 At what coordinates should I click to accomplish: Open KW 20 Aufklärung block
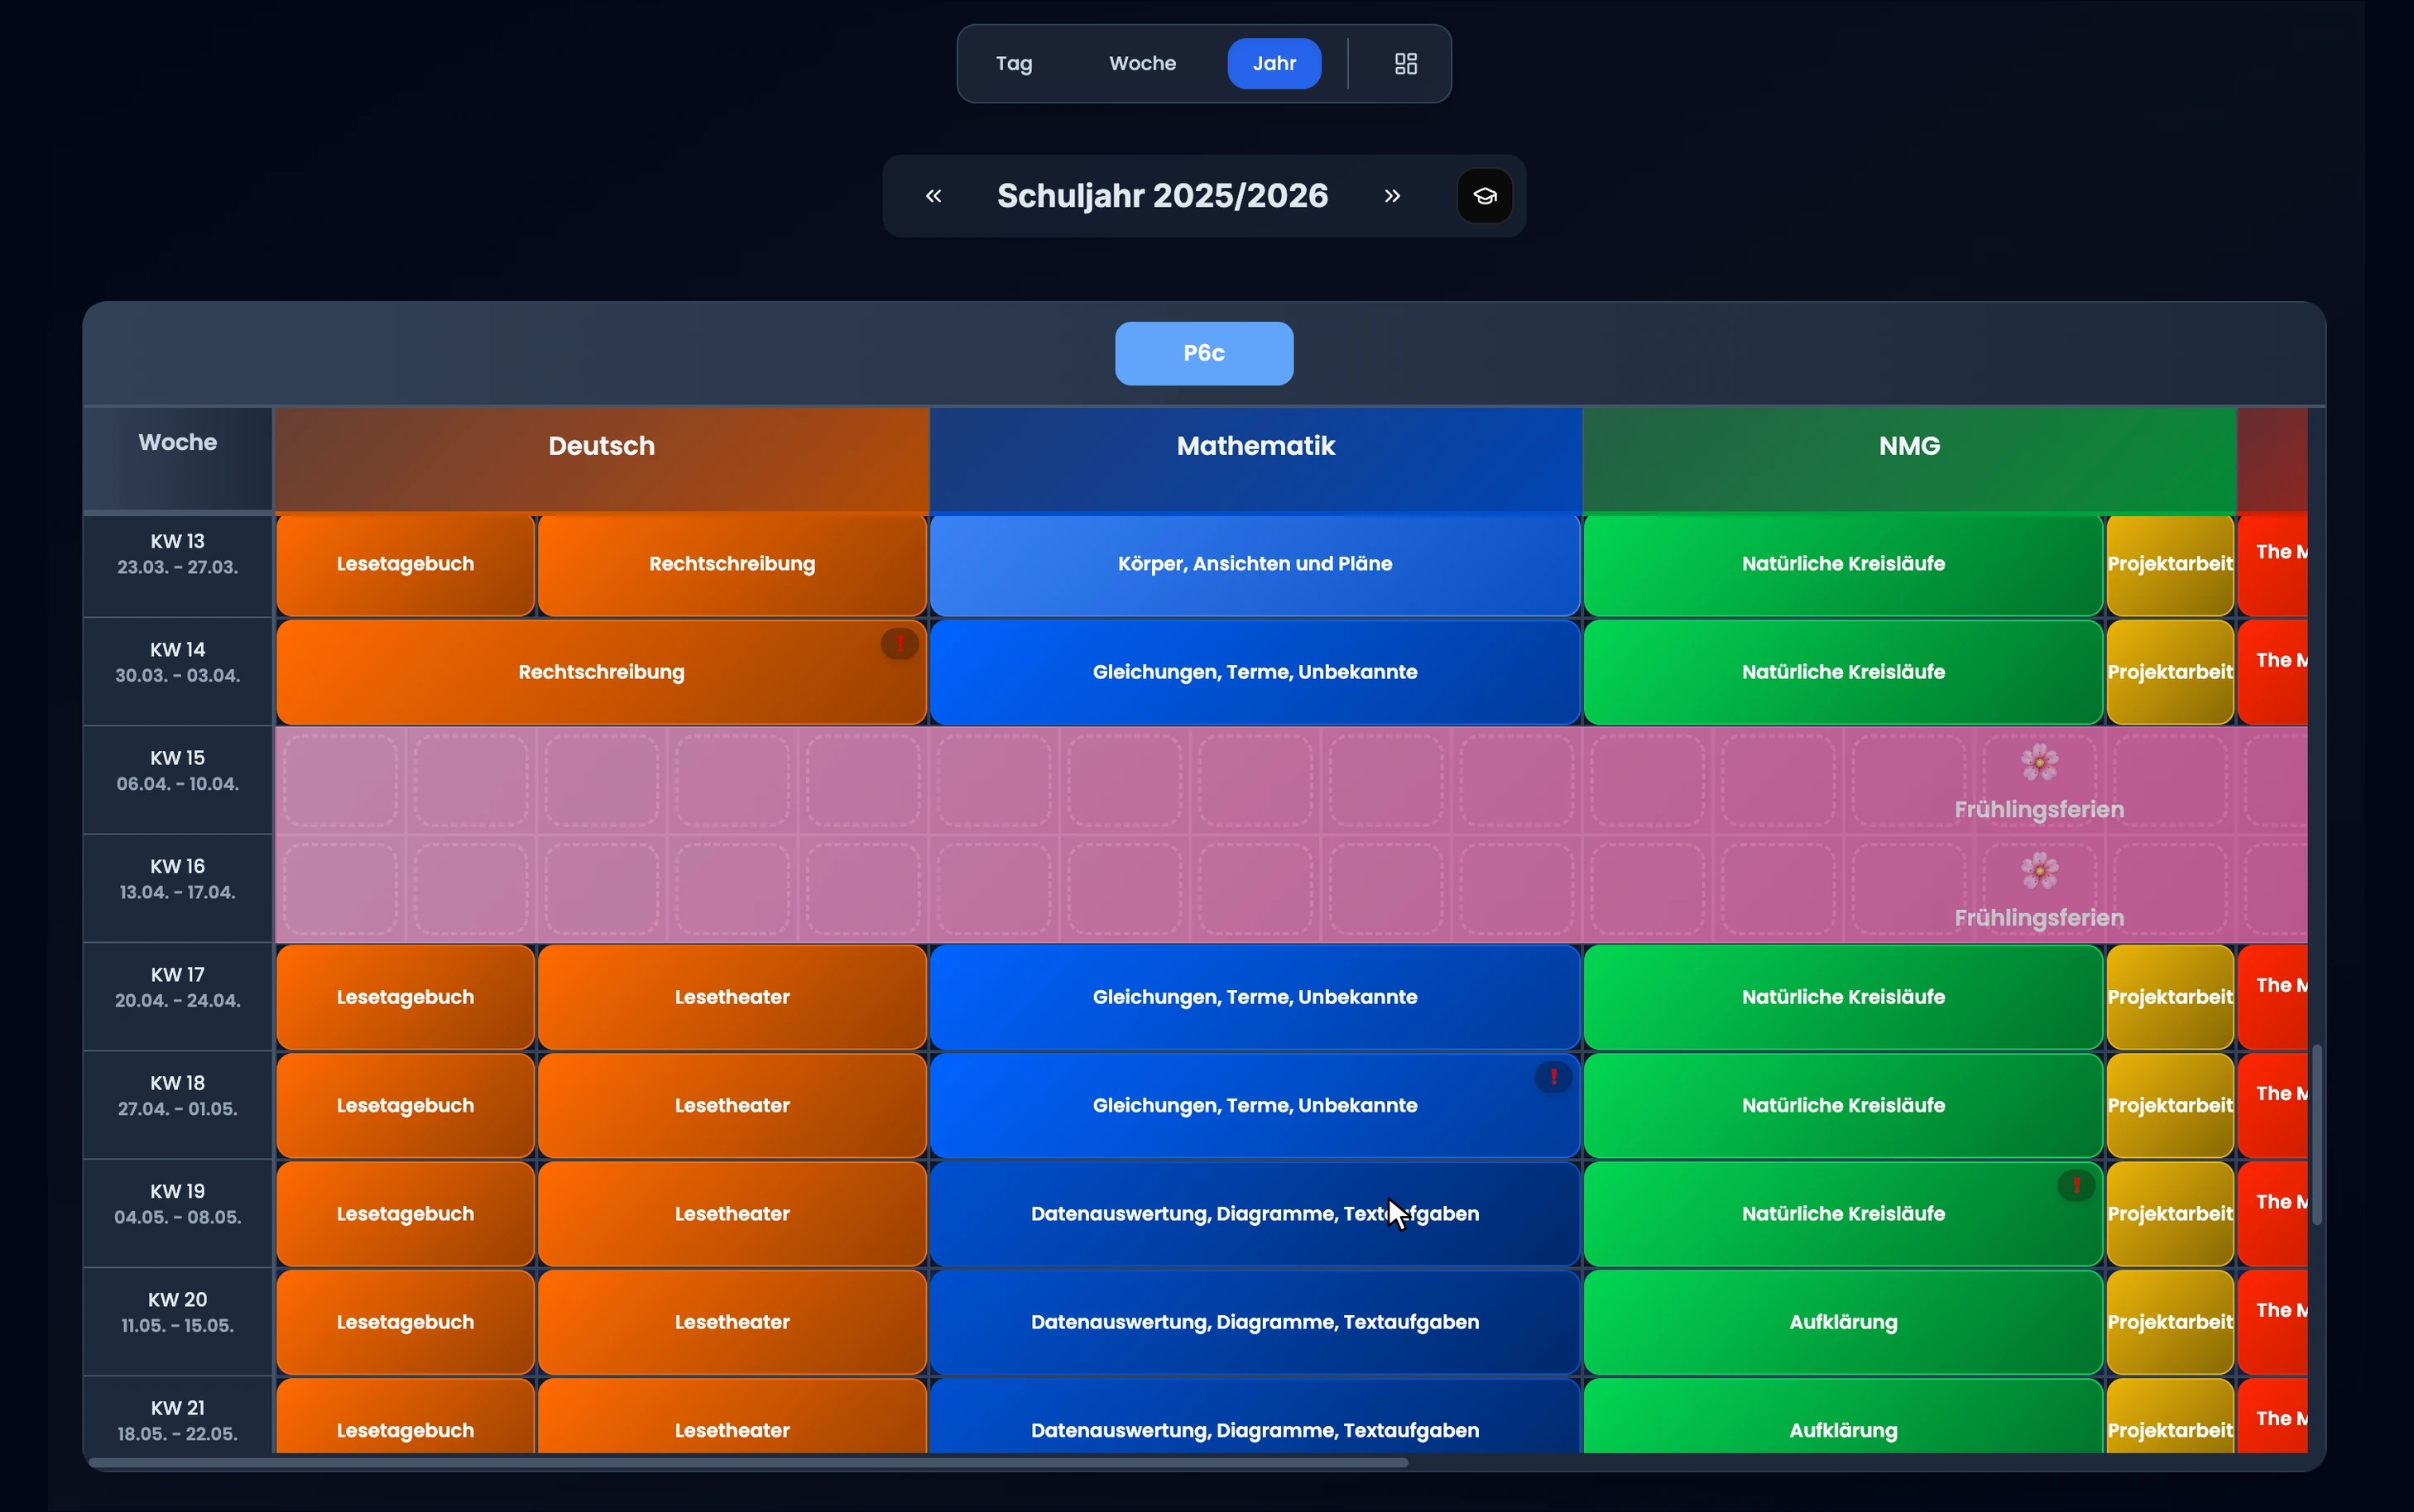[1843, 1322]
